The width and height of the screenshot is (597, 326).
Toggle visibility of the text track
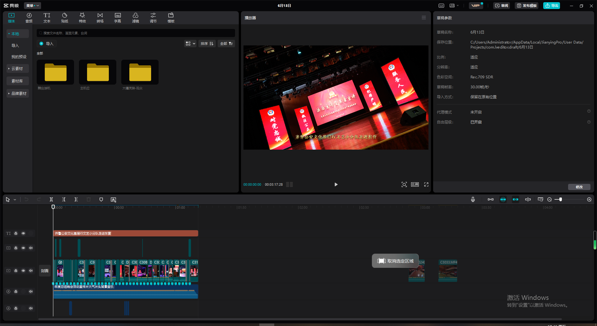click(23, 233)
